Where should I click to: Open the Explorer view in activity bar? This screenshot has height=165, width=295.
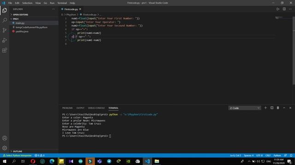[x=5, y=11]
